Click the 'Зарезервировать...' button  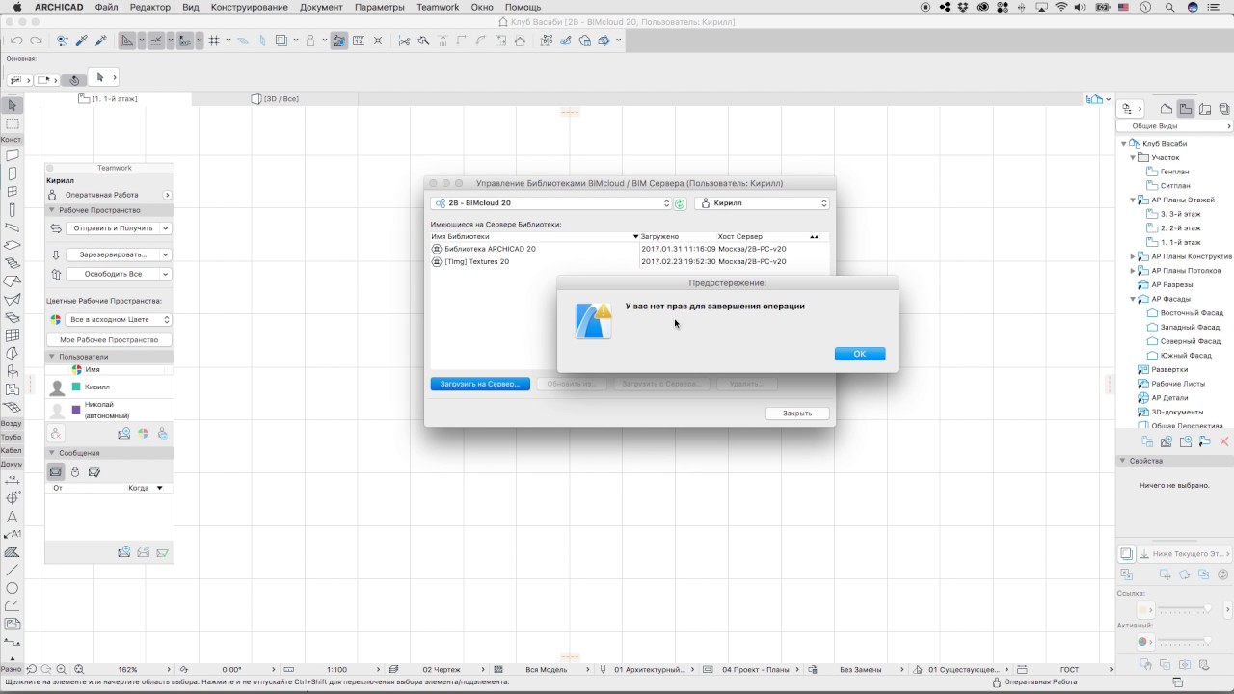pyautogui.click(x=113, y=254)
